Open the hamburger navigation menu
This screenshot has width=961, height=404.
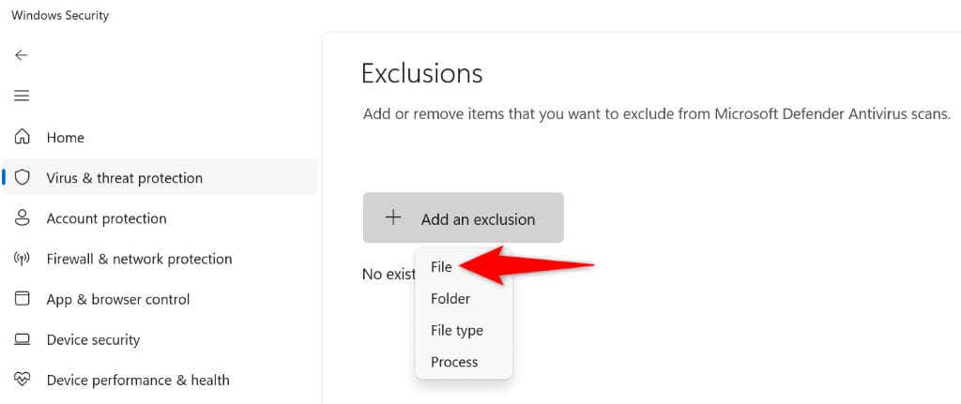coord(22,97)
